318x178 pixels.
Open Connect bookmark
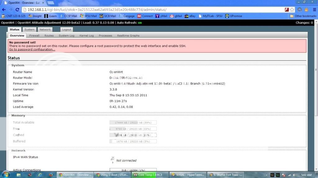pos(145,16)
